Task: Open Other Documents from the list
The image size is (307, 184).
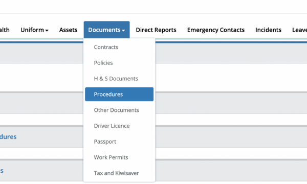Action: [x=119, y=110]
